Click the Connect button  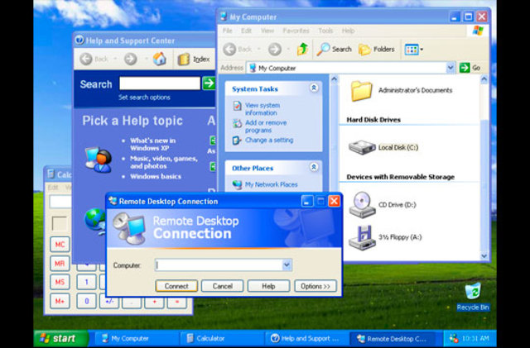point(176,286)
